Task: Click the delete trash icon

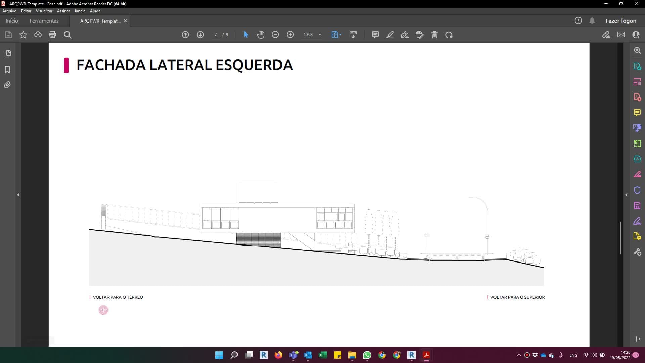Action: 434,35
